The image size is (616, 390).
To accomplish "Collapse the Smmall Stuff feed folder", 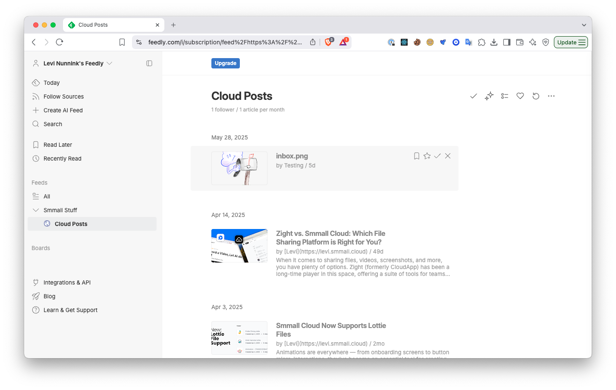I will (x=36, y=210).
